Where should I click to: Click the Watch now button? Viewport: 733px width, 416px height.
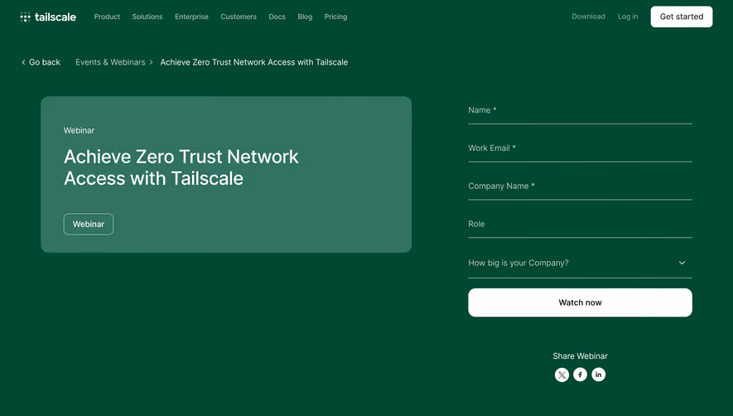(x=580, y=302)
